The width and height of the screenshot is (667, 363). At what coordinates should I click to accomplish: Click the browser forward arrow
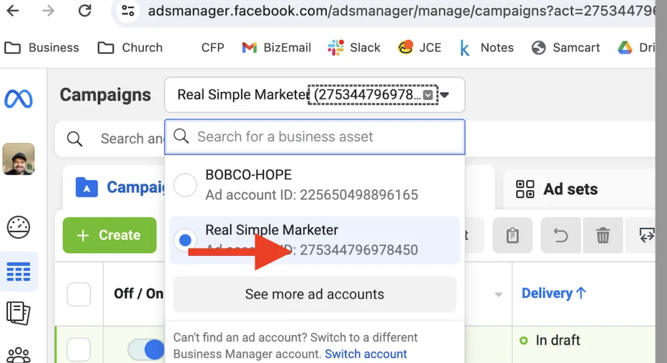pyautogui.click(x=49, y=11)
